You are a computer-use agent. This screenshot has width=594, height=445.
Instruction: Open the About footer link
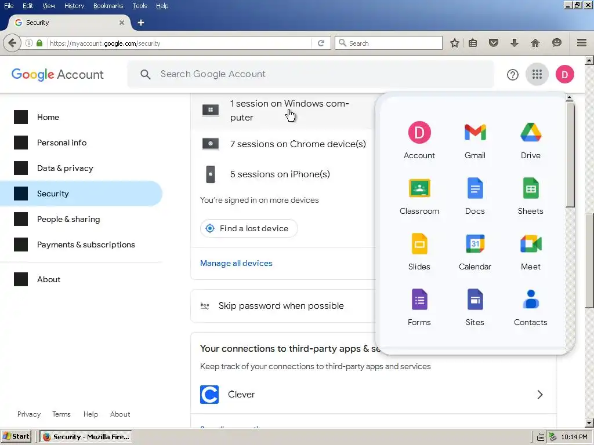click(120, 414)
